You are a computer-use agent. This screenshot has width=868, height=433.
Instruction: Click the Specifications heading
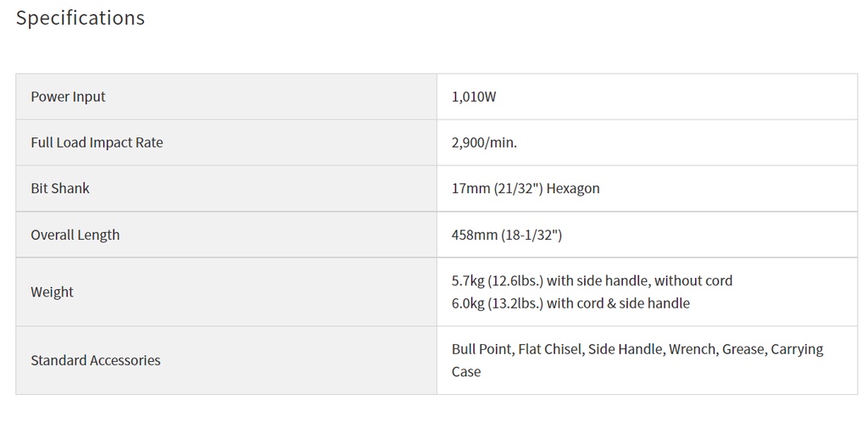81,19
